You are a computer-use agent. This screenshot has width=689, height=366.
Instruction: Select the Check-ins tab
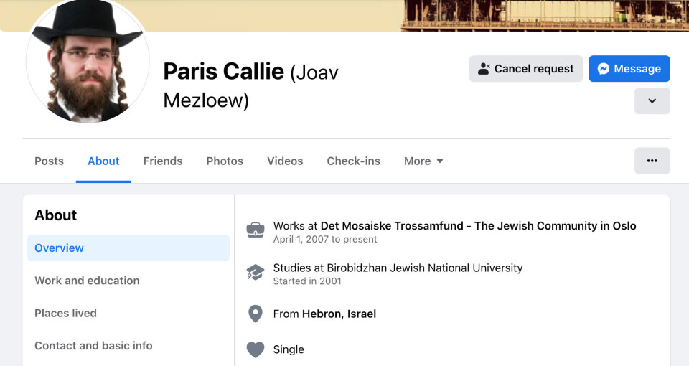click(353, 161)
